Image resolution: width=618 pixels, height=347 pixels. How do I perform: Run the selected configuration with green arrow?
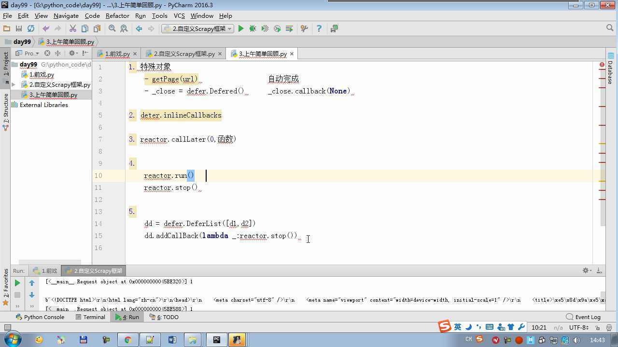241,29
